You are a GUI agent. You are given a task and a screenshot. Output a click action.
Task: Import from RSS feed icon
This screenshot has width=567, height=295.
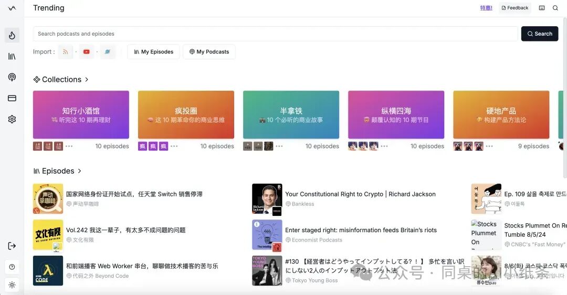coord(66,52)
